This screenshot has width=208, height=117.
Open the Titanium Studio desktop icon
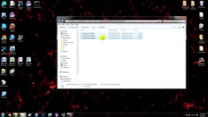pyautogui.click(x=20, y=5)
